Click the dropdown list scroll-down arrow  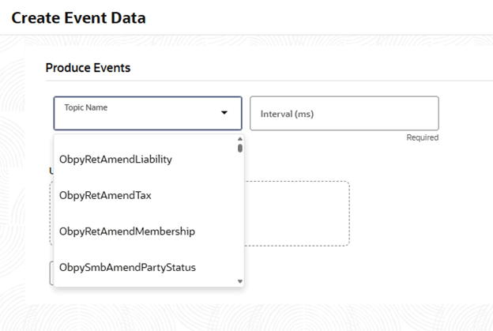240,281
